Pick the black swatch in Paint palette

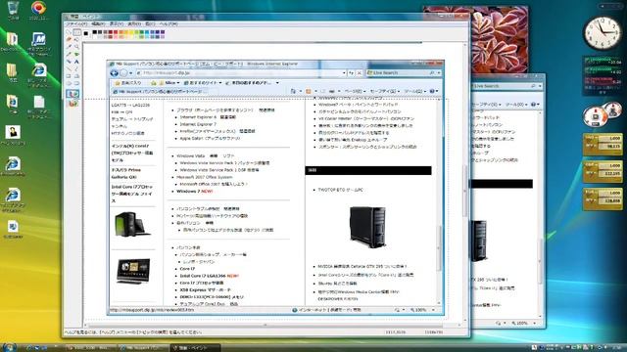95,32
